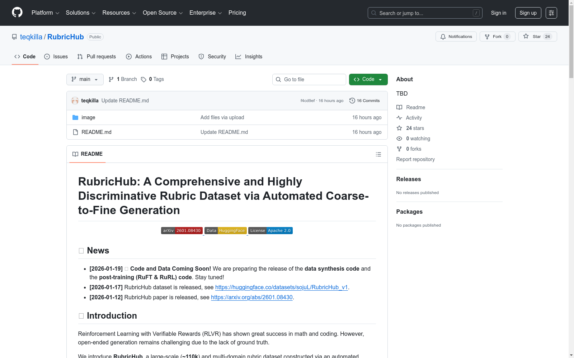Open the main branch selector dropdown
574x358 pixels.
85,79
